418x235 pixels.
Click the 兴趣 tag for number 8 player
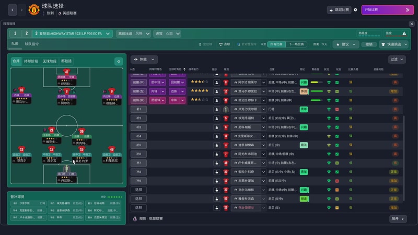pos(304,83)
